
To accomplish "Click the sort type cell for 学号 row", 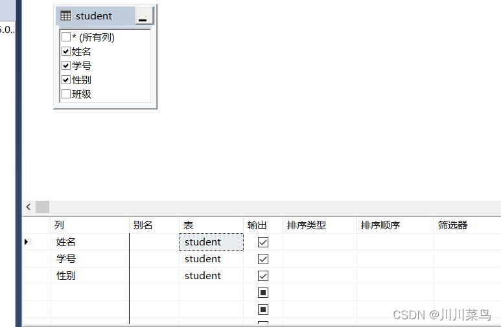I will pyautogui.click(x=320, y=259).
